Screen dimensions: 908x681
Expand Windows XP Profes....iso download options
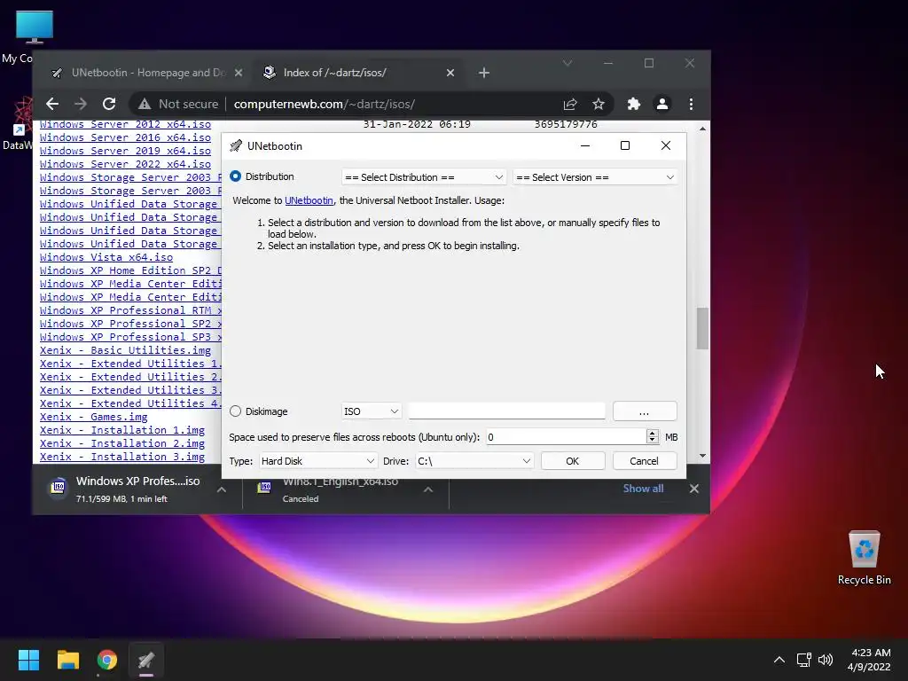[221, 489]
